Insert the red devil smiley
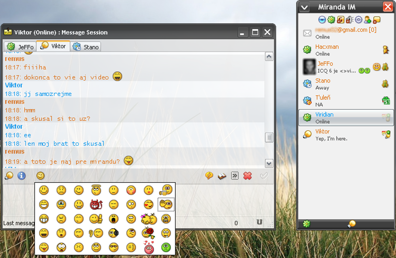 point(96,204)
